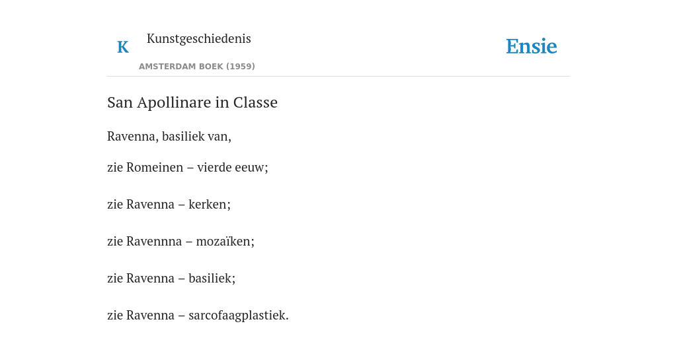This screenshot has height=338, width=677.
Task: Open the Ensie logo homepage link
Action: coord(532,46)
